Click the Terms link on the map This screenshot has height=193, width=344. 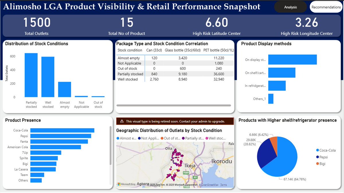coord(224,185)
